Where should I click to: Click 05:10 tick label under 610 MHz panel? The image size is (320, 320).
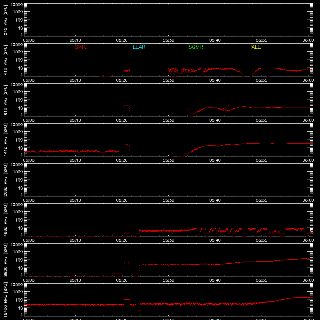75,120
